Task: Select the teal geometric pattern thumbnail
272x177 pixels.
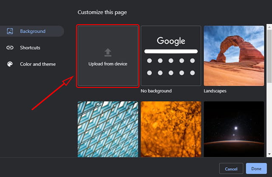Action: [x=108, y=129]
